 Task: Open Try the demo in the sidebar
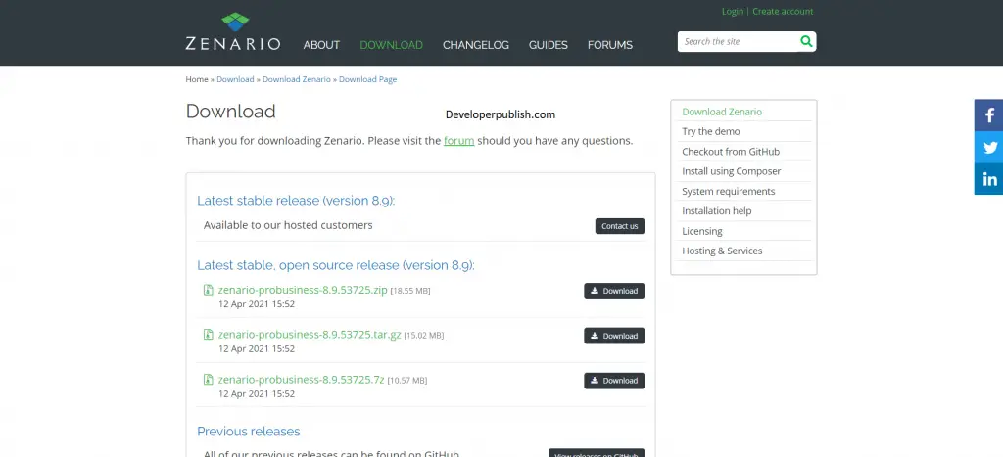(711, 132)
